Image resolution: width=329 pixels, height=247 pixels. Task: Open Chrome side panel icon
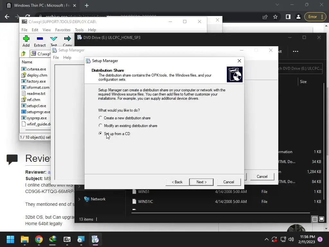tap(288, 17)
